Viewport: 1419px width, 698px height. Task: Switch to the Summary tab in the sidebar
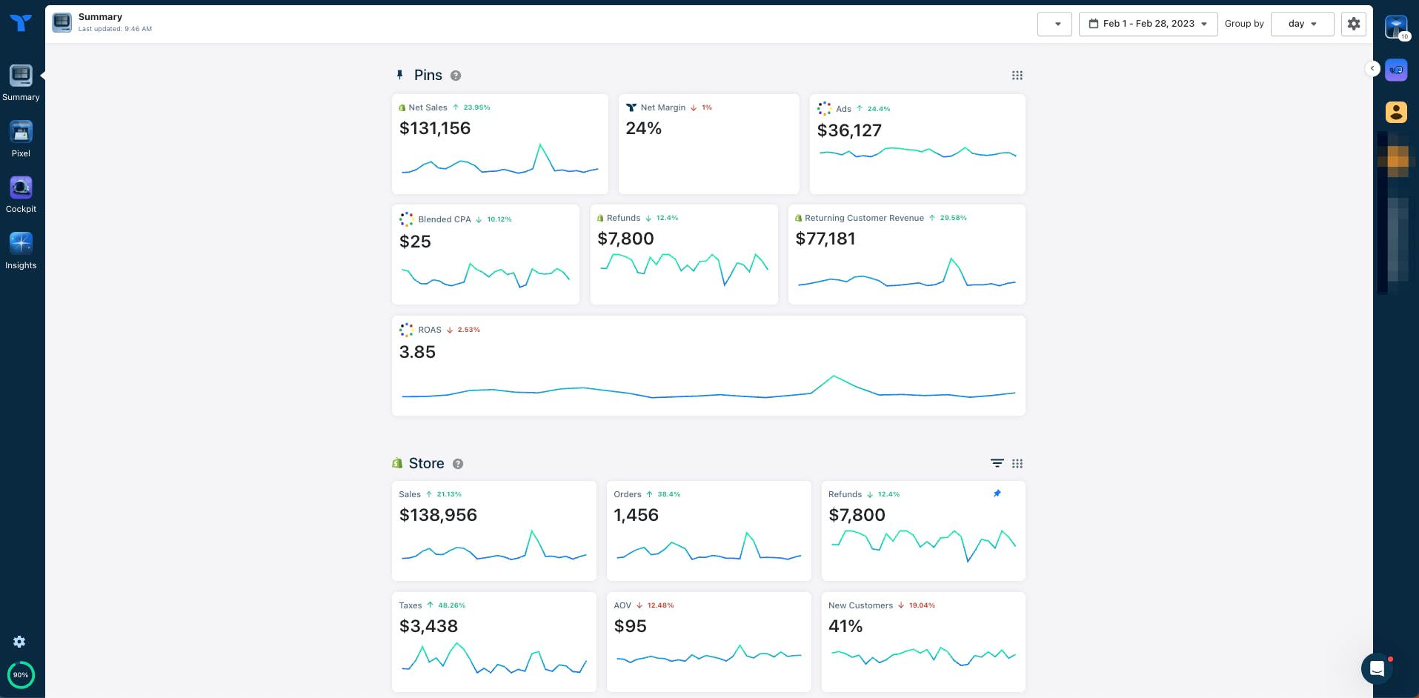21,82
